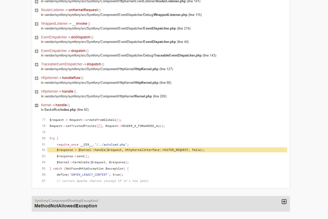Click the 'EventDispatcher->doDispatch()' trace title
Viewport: 328px width, 219px height.
tap(67, 37)
